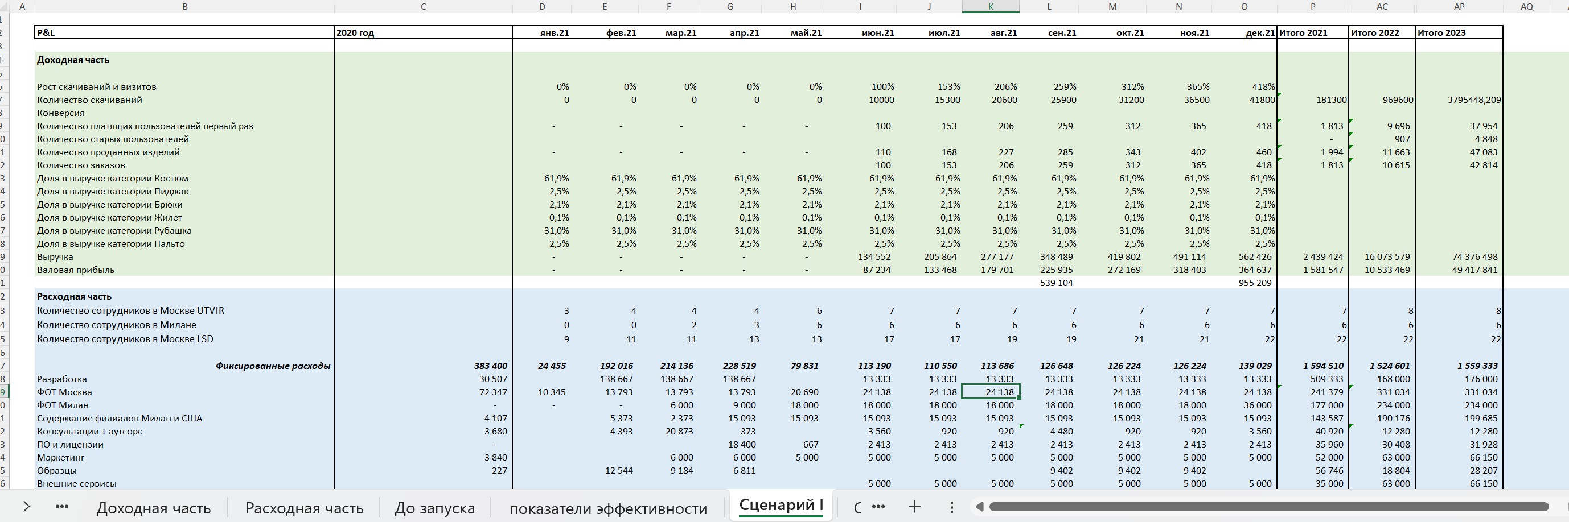
Task: Add a new sheet with the plus button
Action: click(x=914, y=506)
